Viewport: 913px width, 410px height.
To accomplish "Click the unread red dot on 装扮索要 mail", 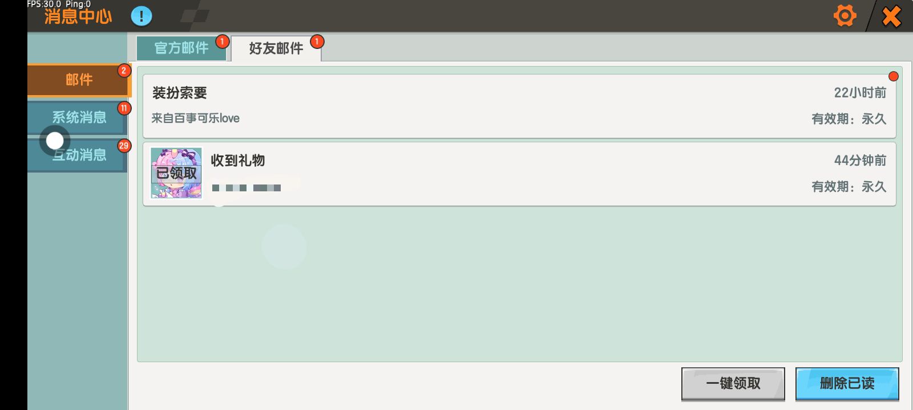I will click(894, 76).
